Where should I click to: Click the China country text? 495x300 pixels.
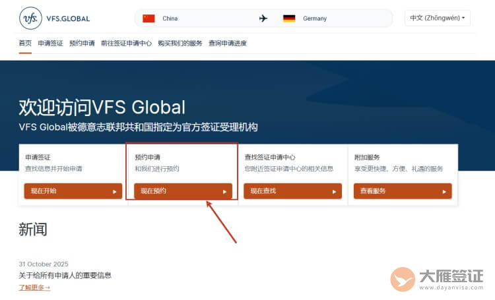170,18
